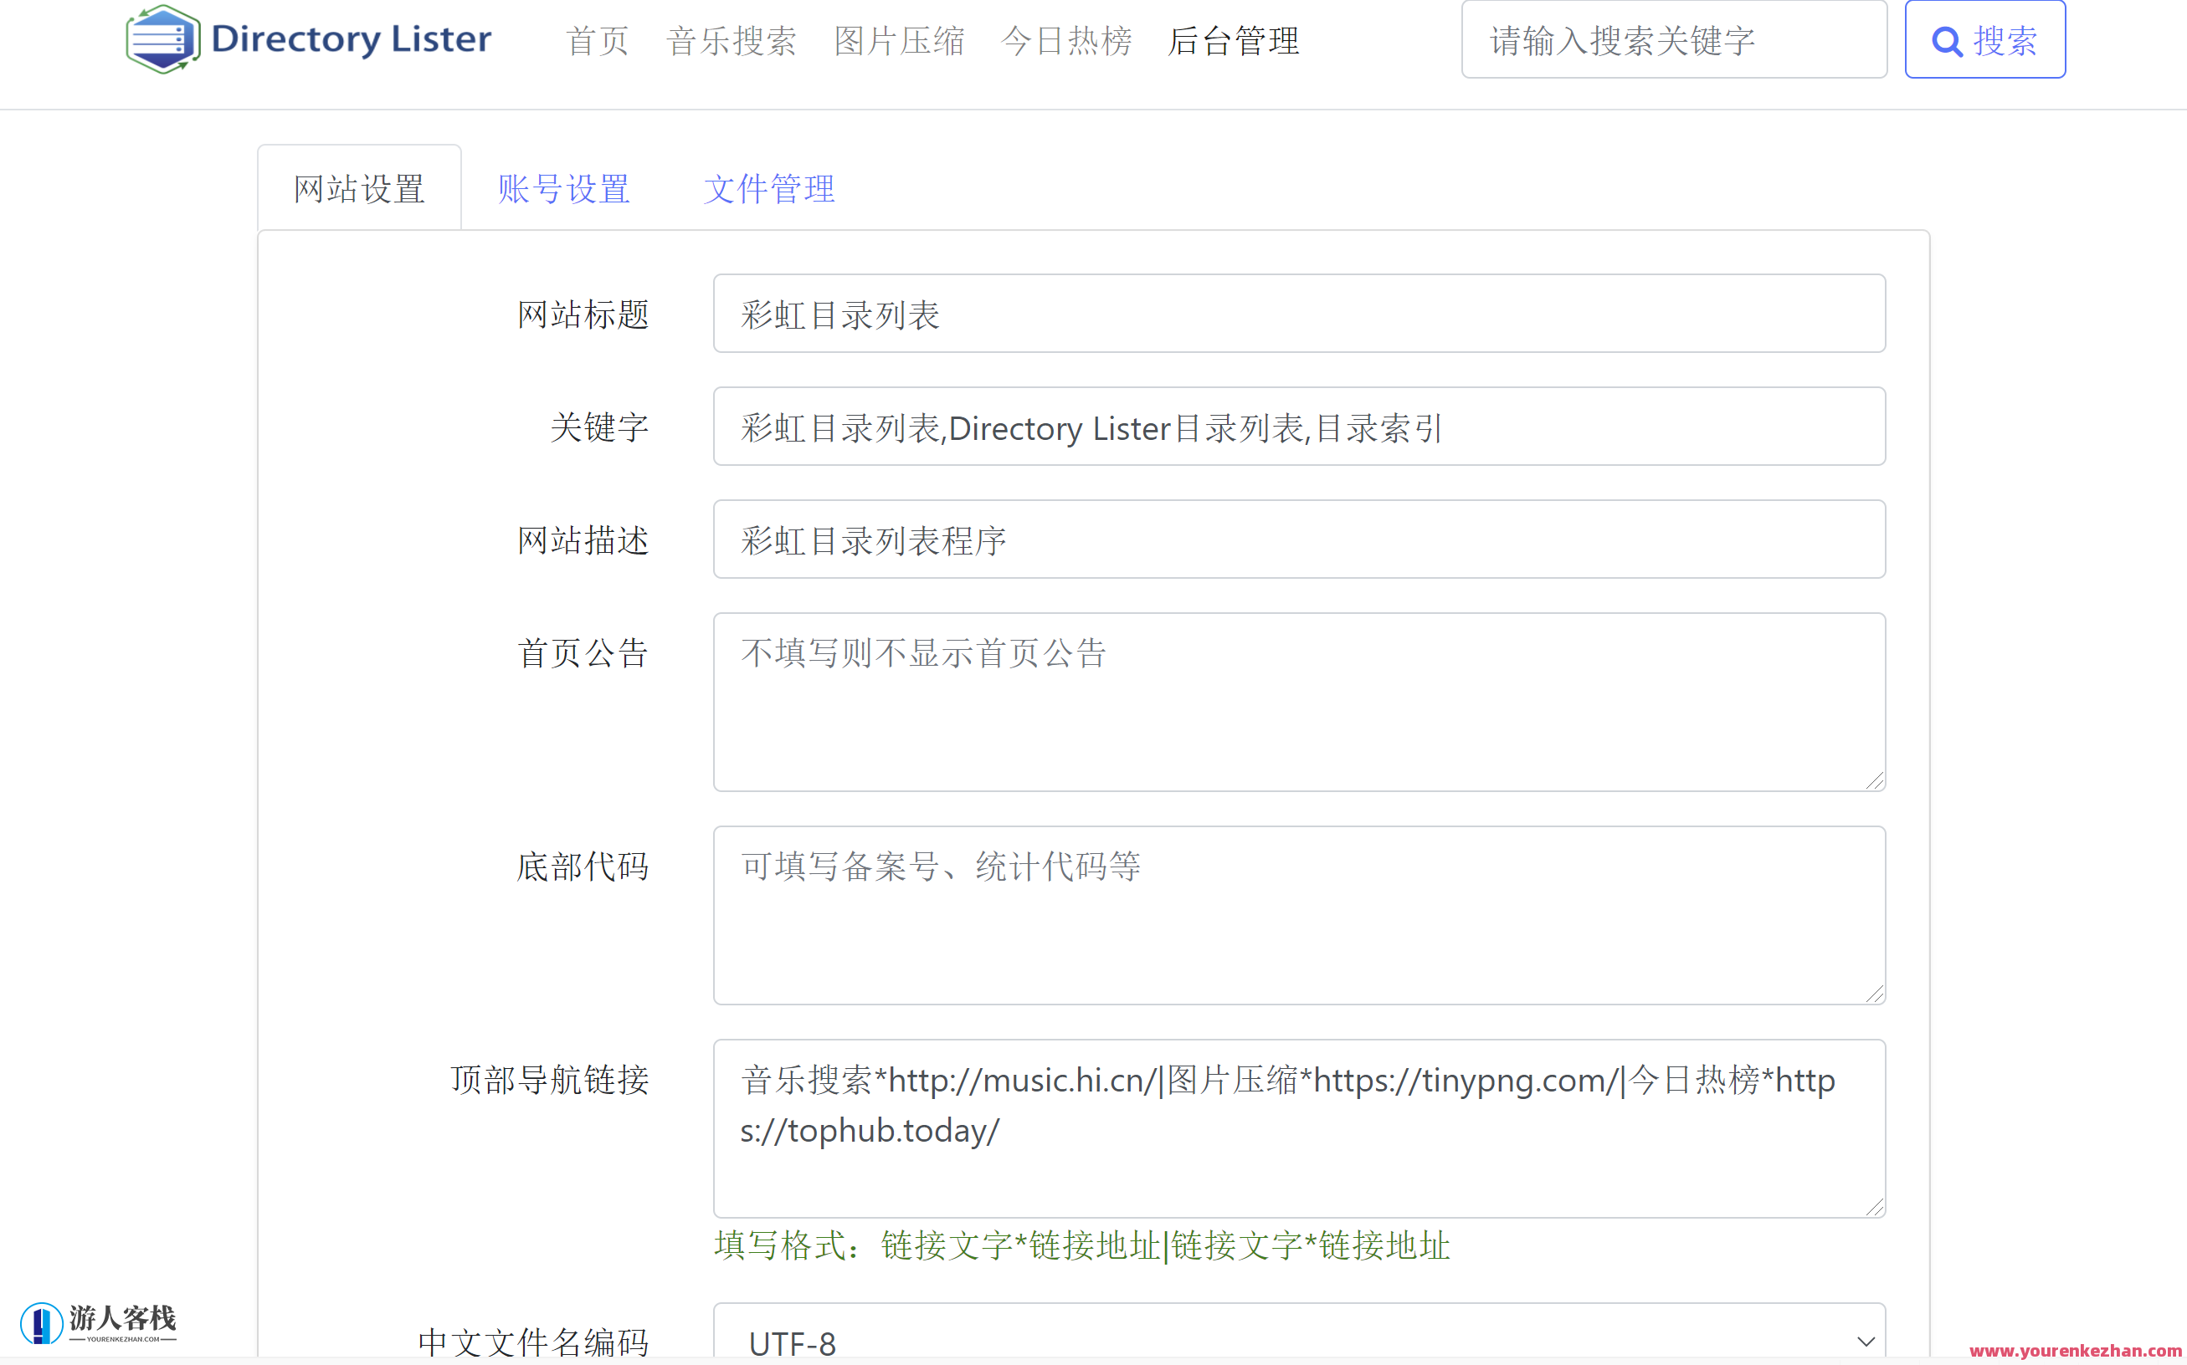2187x1365 pixels.
Task: Select the 网站设置 tab
Action: pyautogui.click(x=360, y=189)
